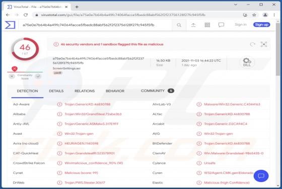282x189 pixels.
Task: Click the CAT-QuickHeal Trojan.Grandsteal detection
Action: tap(90, 153)
